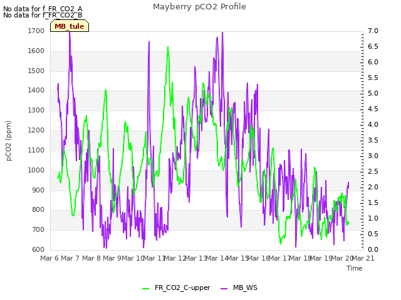Click the 6.0 tick on right axis
This screenshot has height=300, width=401.
point(373,62)
